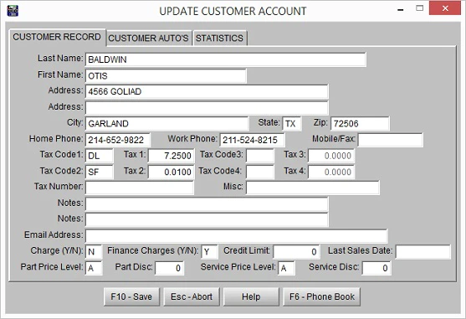Click the first Notes field
The image size is (466, 319).
pos(207,204)
